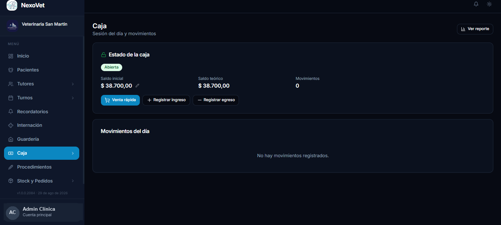Expand the Stock y Pedidos chevron

[x=73, y=181]
